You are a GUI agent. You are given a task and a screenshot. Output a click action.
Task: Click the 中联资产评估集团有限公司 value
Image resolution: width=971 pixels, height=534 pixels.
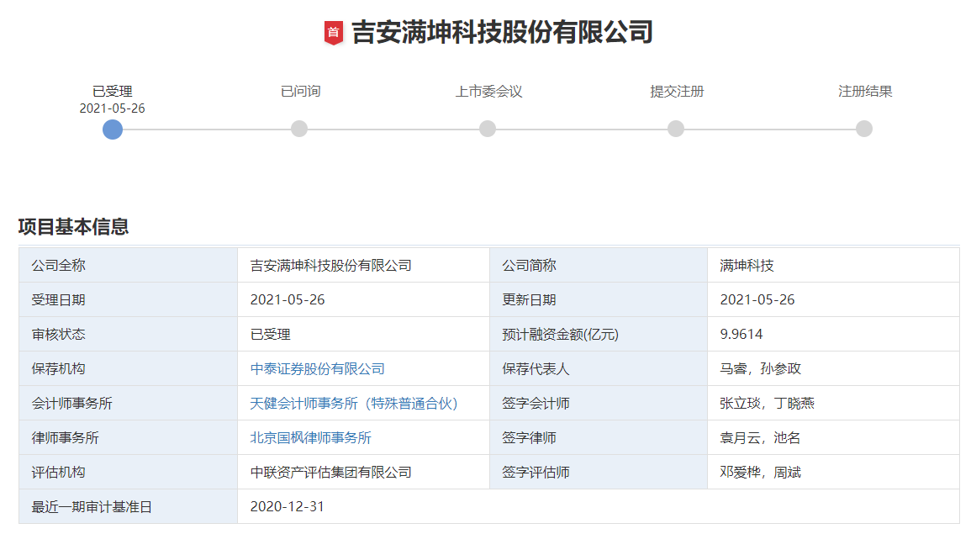[330, 472]
